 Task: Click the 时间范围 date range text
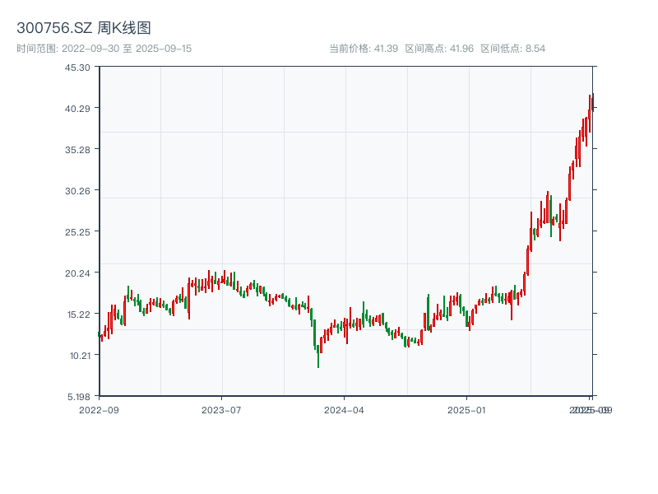(104, 49)
